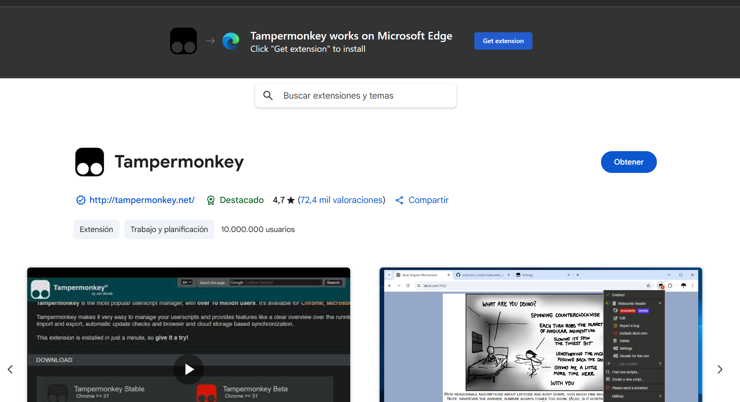Click the share icon beside Compartir
Screen dimensions: 740x402
click(399, 200)
